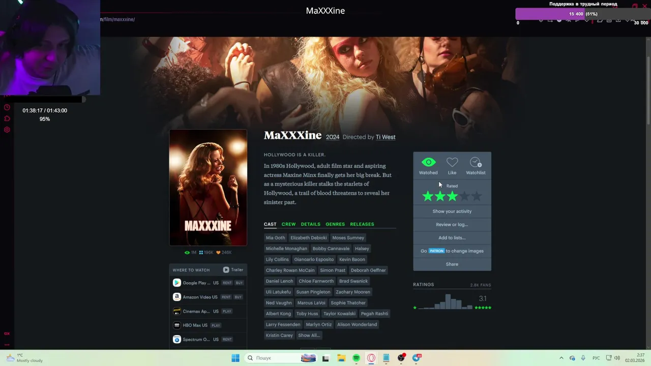Set rating to four stars
651x366 pixels.
(464, 196)
